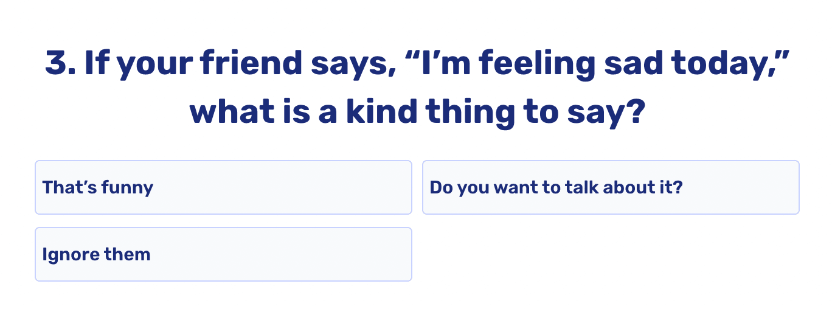Screen dimensions: 832x309
Task: Tap the last answer choice, "Ignore them"
Action: pos(223,254)
